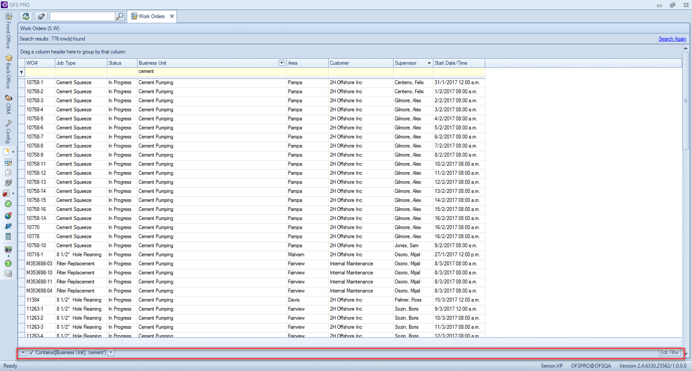Click the Home toolbar icon
This screenshot has height=371, width=692.
tap(26, 16)
